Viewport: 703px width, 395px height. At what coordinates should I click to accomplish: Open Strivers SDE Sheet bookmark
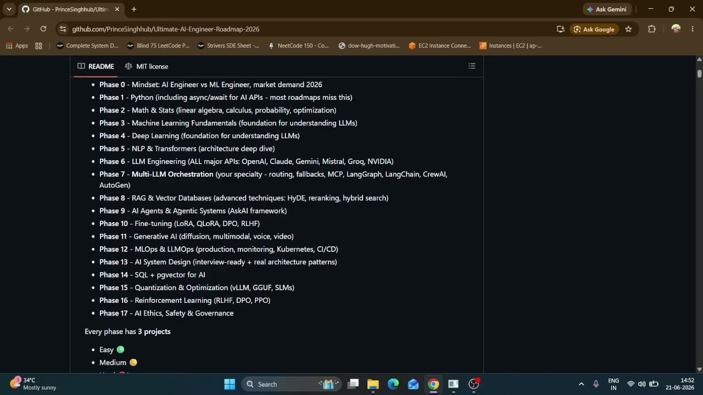(x=228, y=46)
